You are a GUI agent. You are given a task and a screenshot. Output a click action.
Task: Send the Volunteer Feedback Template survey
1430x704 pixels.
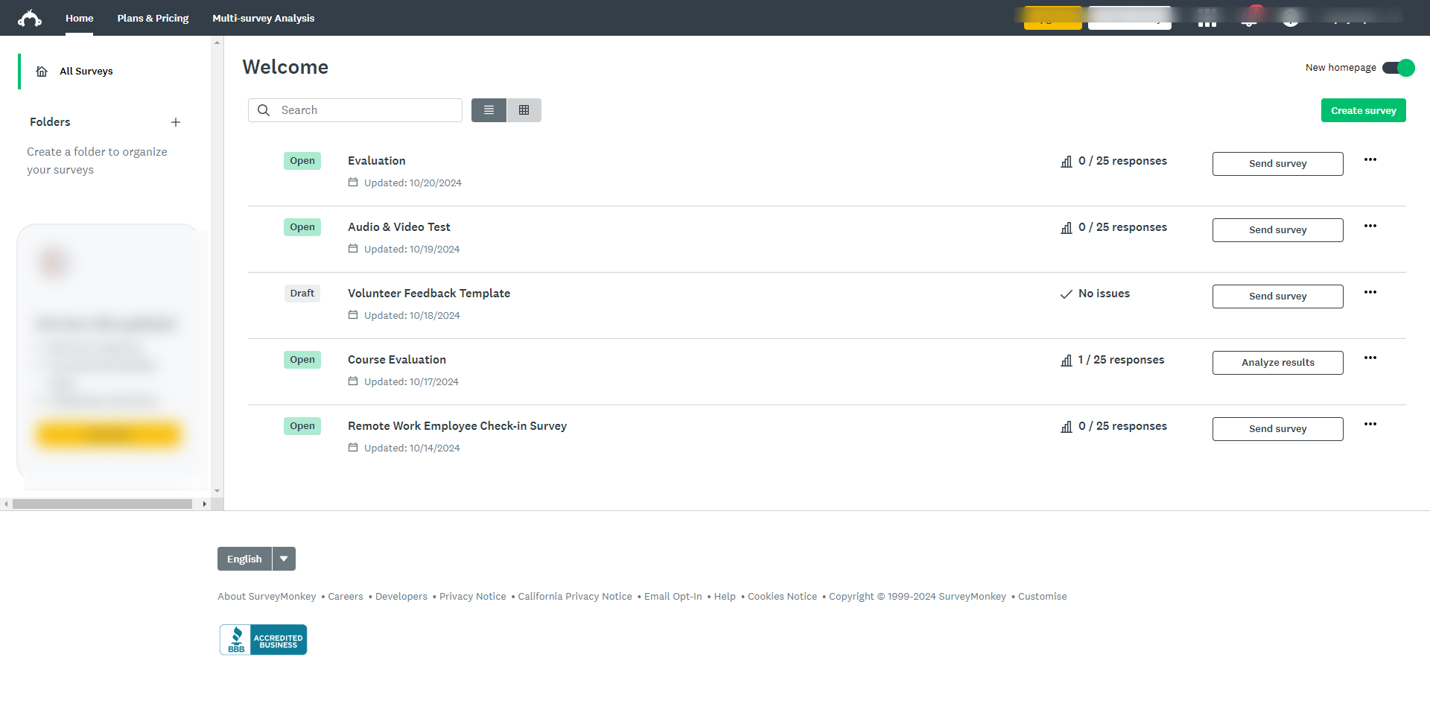pos(1277,296)
